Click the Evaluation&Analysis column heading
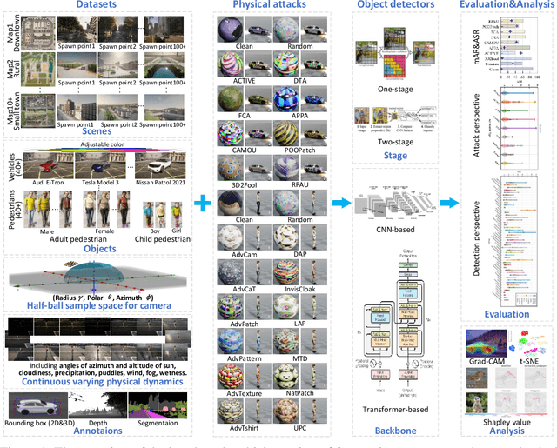Screen dimensions: 557x448 click(505, 5)
